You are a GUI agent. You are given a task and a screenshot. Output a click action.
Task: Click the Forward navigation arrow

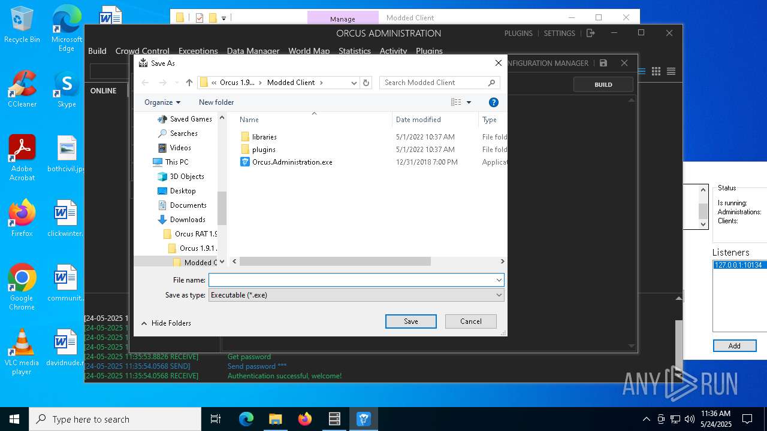click(162, 83)
